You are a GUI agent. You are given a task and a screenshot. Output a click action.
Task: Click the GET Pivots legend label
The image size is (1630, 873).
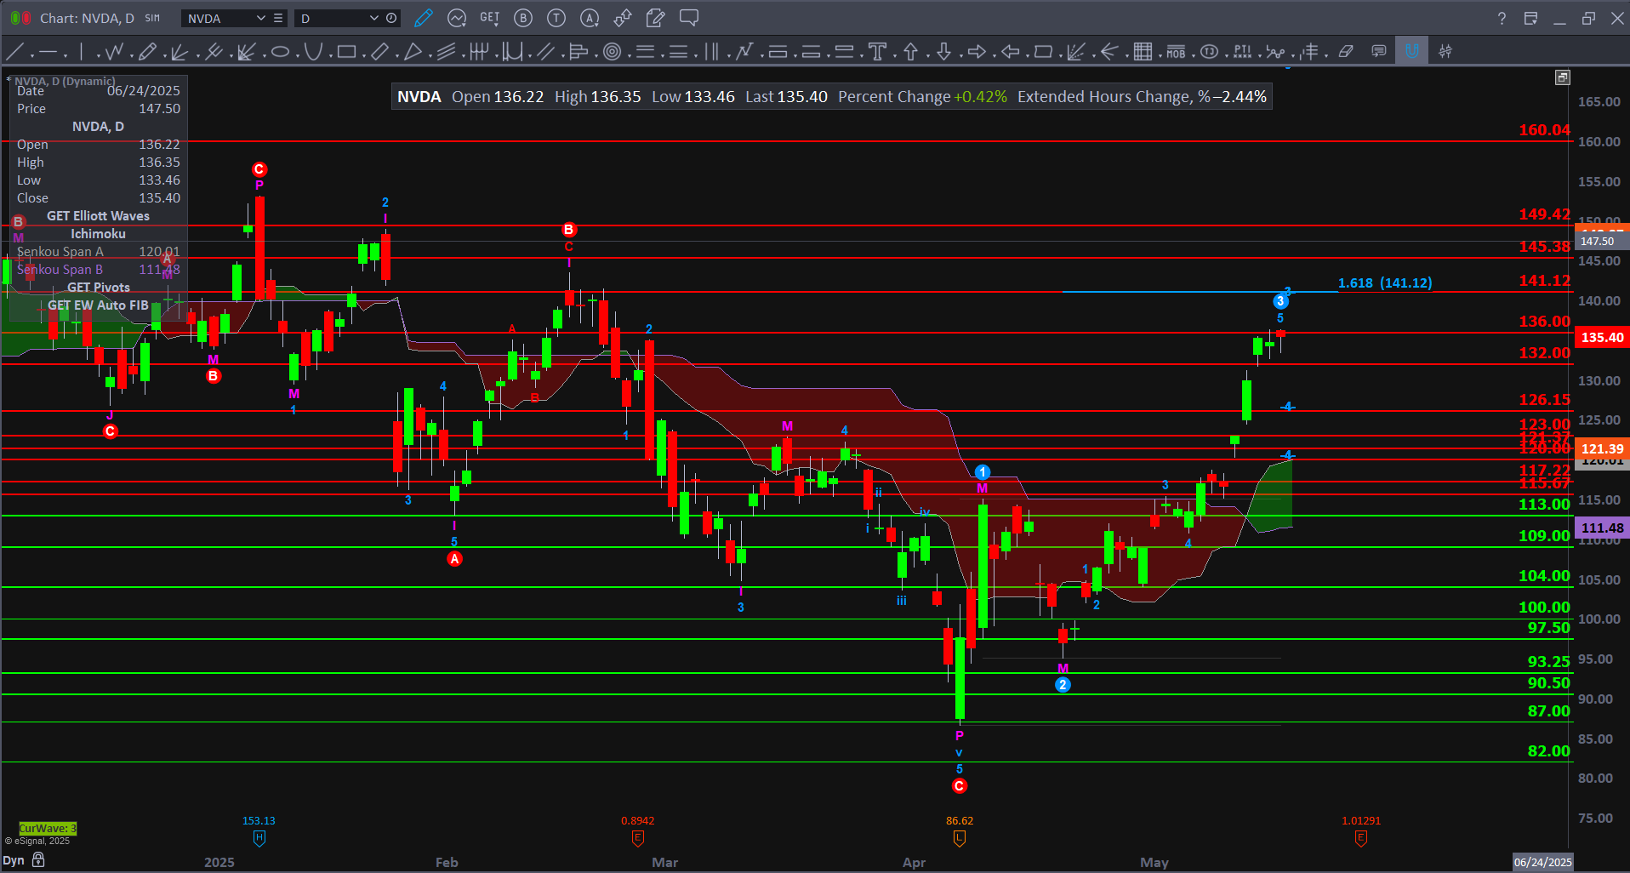[x=98, y=288]
